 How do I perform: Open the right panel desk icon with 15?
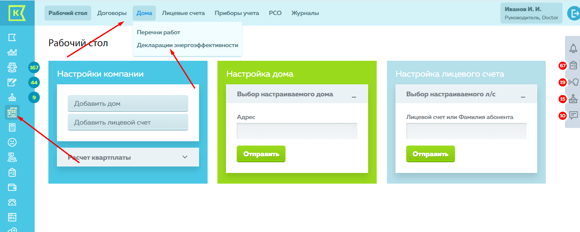574,99
